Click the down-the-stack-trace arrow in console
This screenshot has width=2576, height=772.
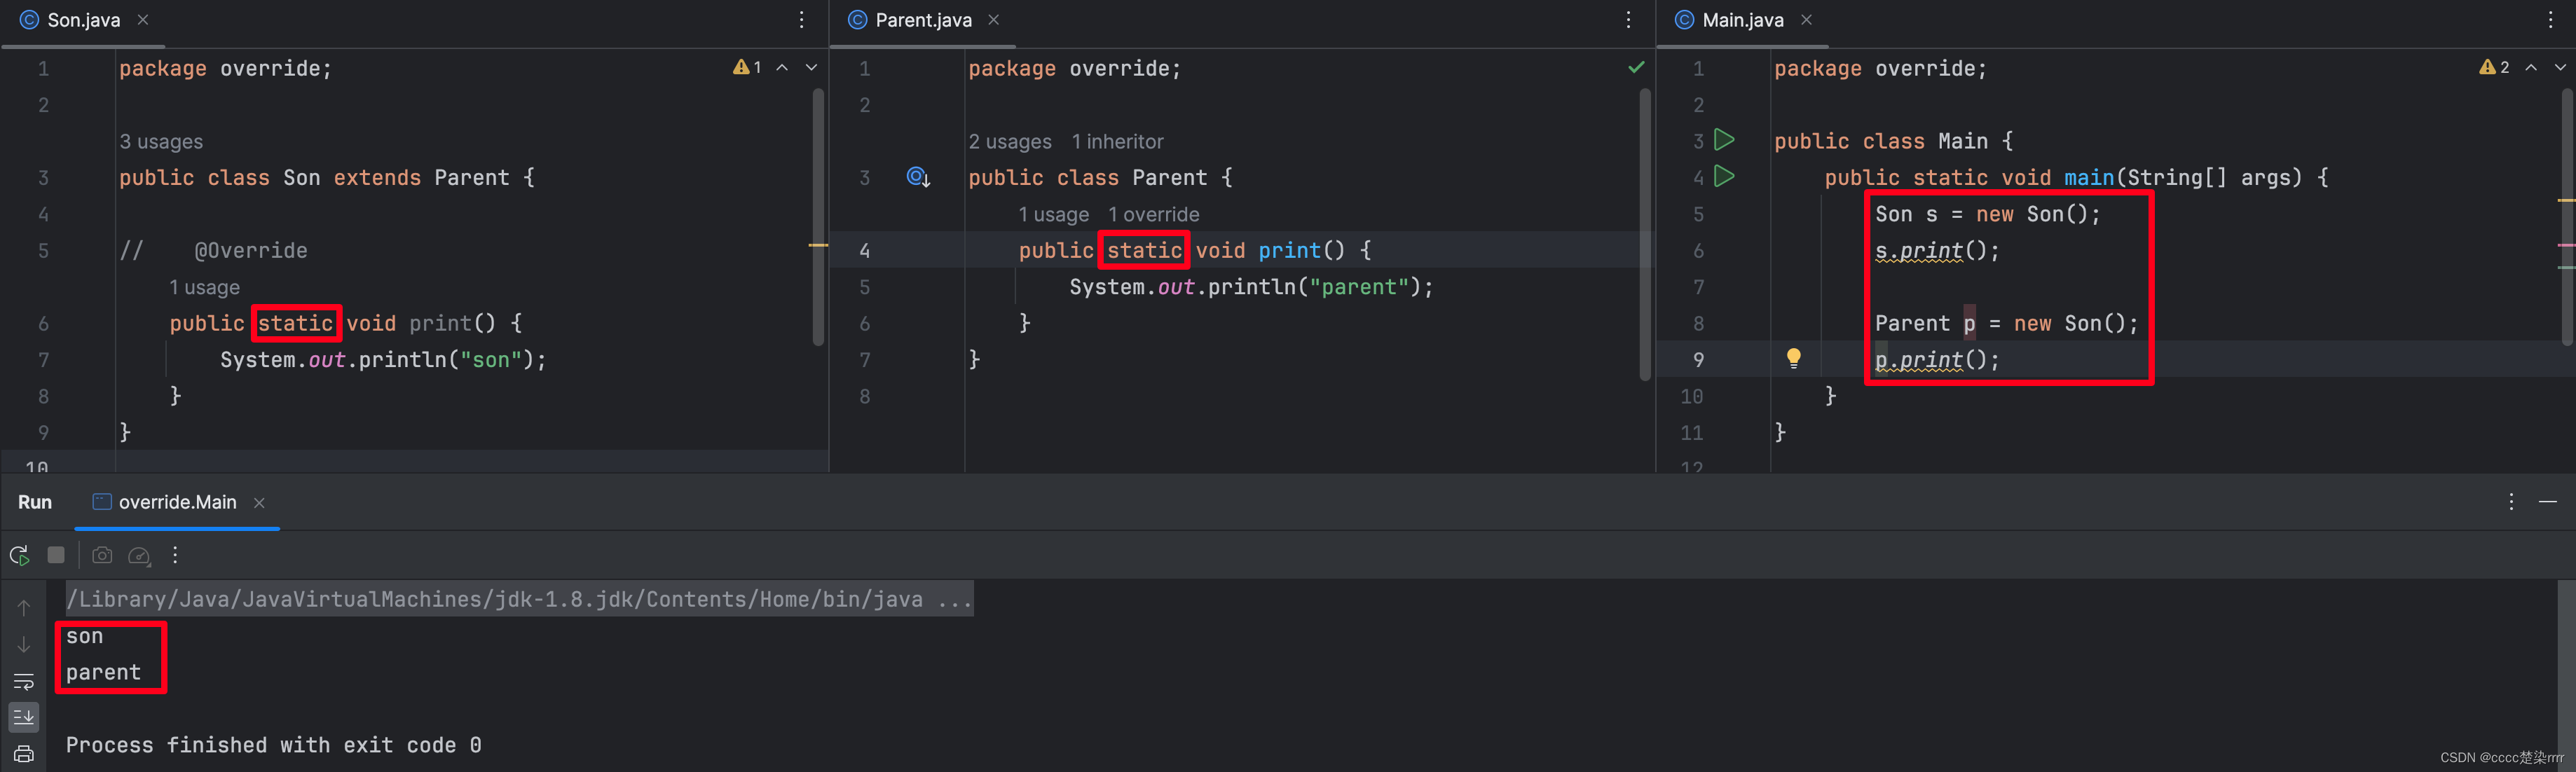pos(24,644)
